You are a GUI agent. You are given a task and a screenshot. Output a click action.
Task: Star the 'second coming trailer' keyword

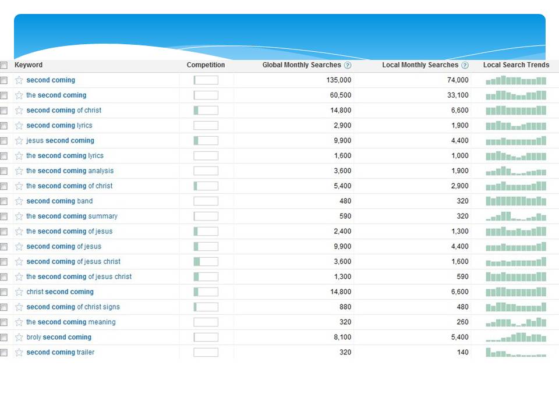[19, 353]
